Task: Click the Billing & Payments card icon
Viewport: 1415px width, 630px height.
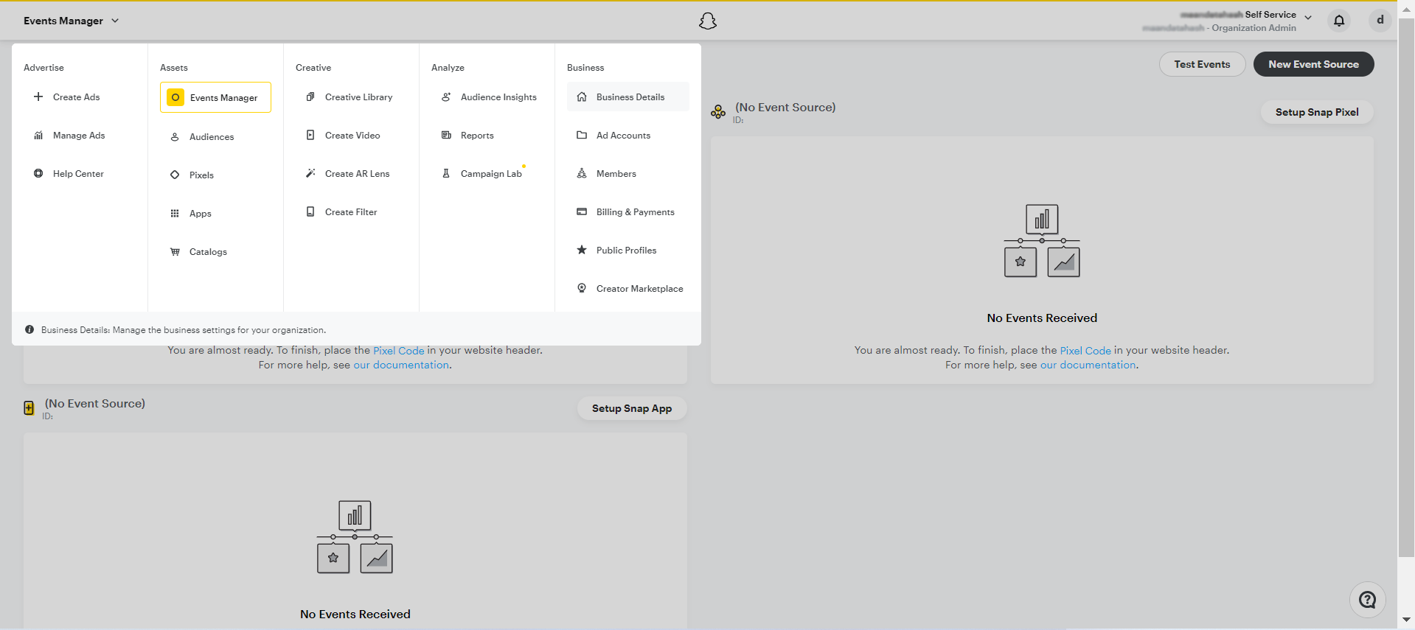Action: click(582, 211)
